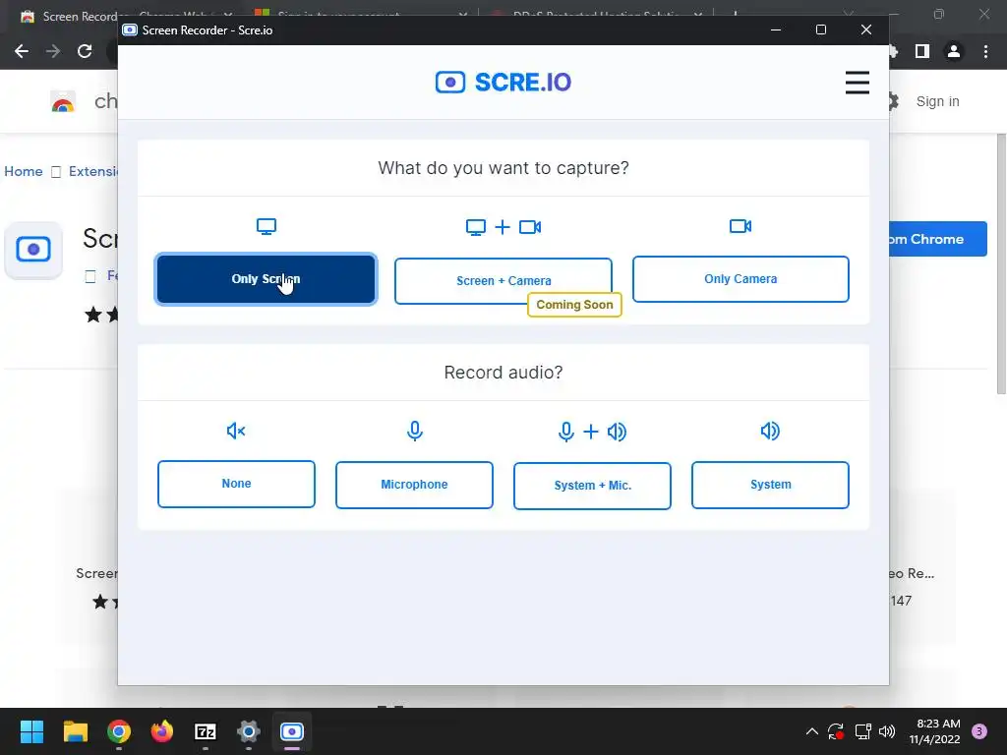Click the muted speaker icon above None

click(236, 431)
